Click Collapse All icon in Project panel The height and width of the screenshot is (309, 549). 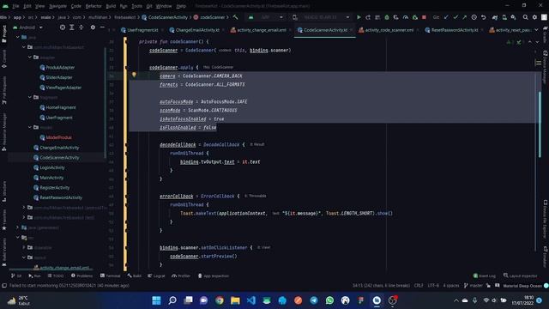81,27
